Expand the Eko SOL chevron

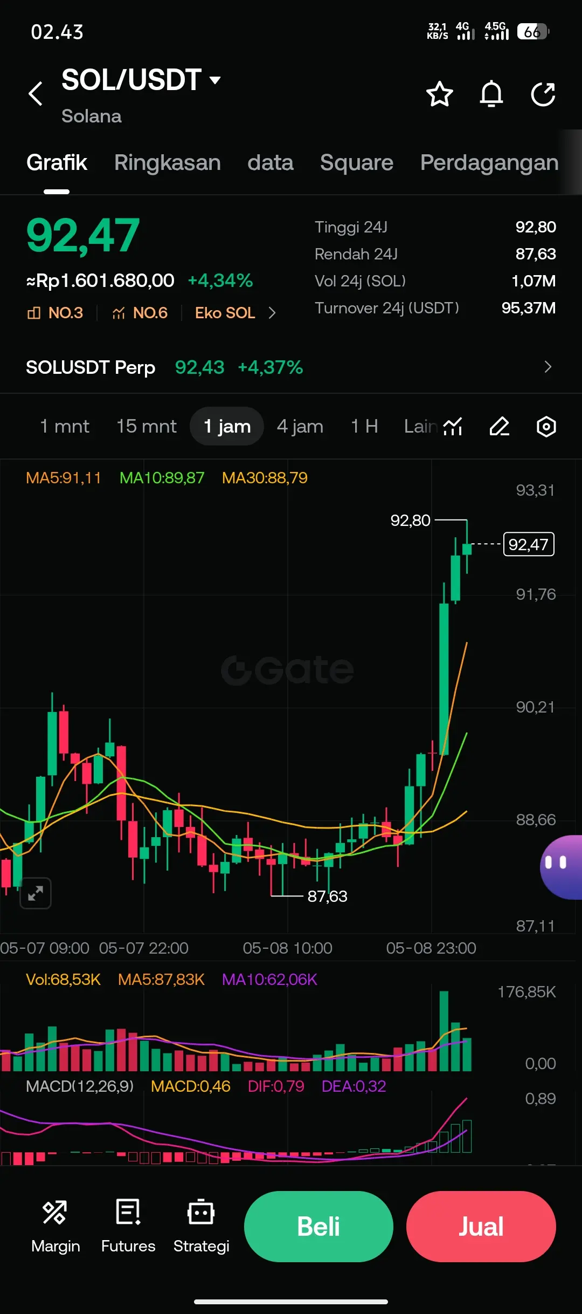click(x=272, y=313)
